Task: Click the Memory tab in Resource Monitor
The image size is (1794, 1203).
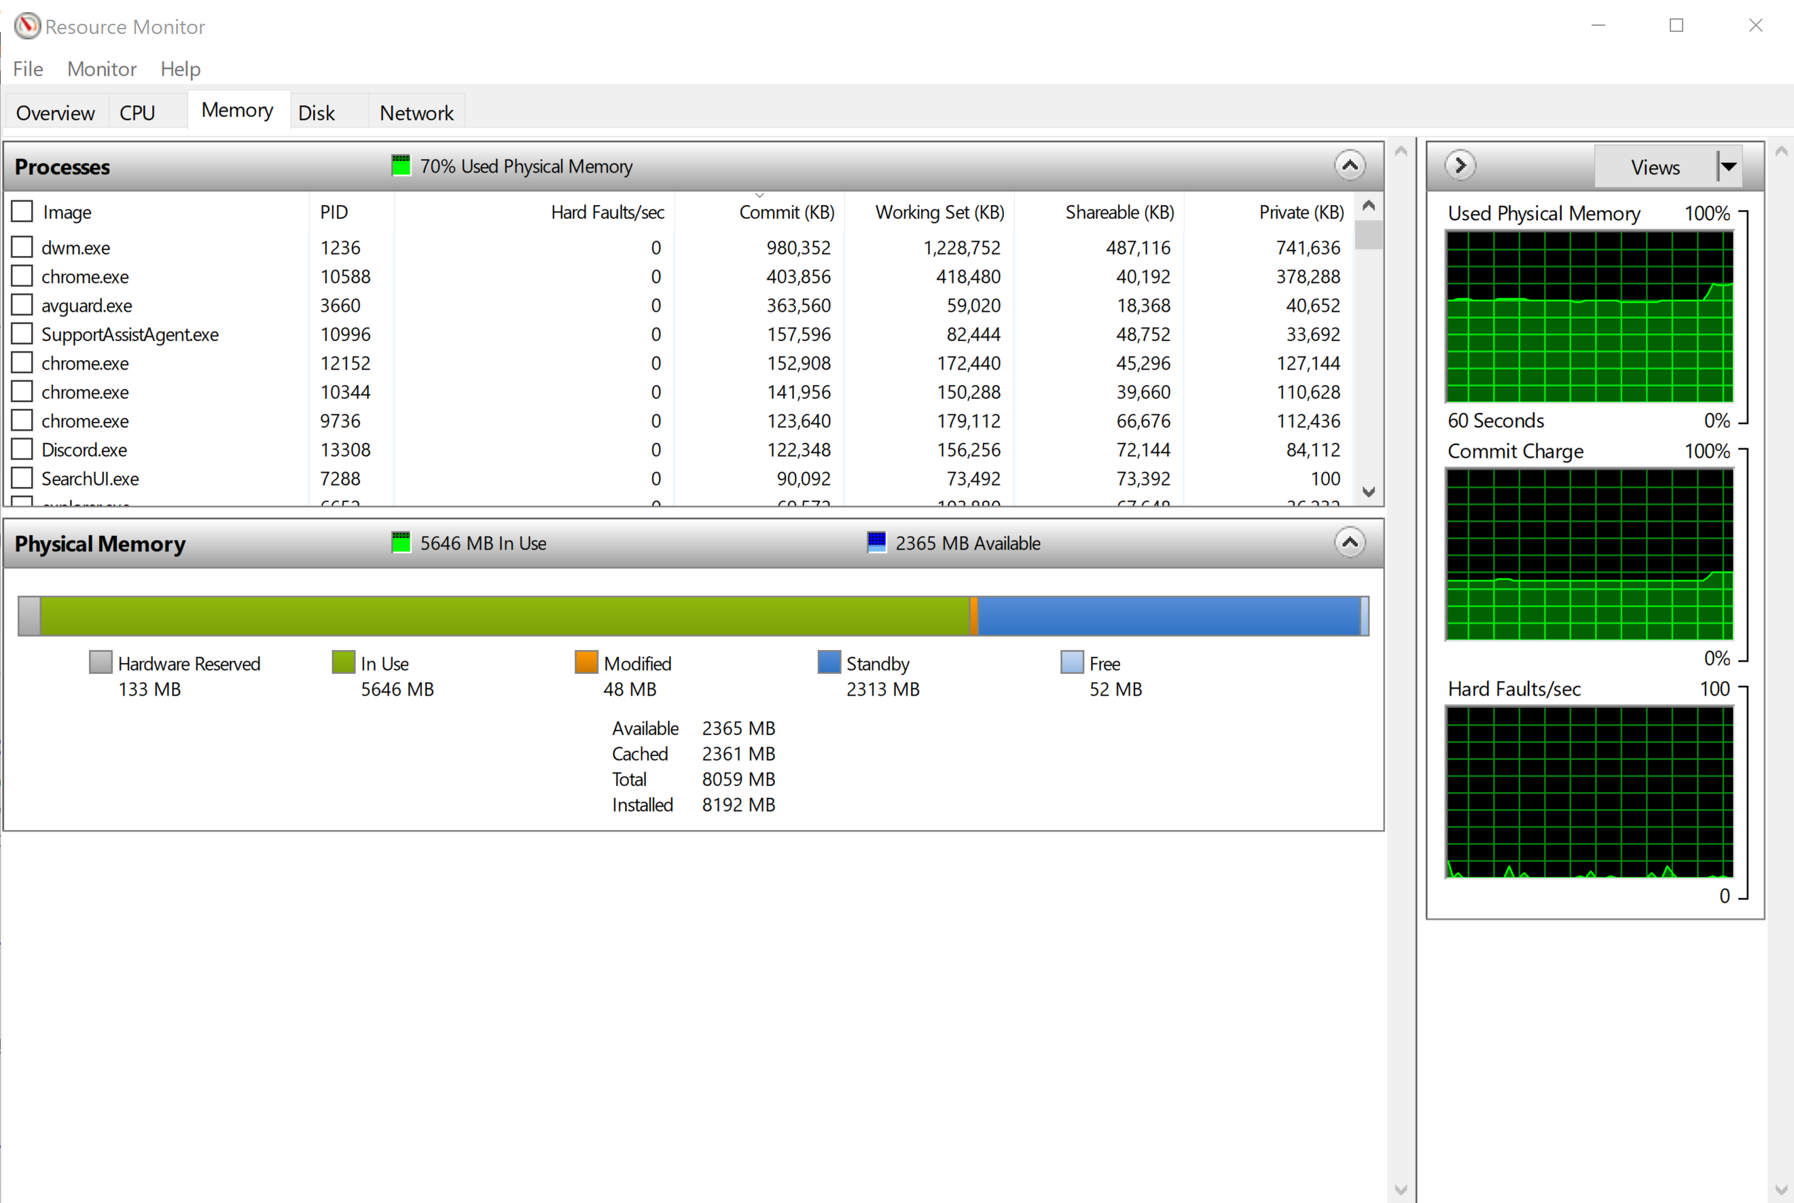Action: coord(236,113)
